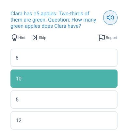Click the numeral 5 in the third answer
The height and width of the screenshot is (140, 128).
pyautogui.click(x=17, y=100)
